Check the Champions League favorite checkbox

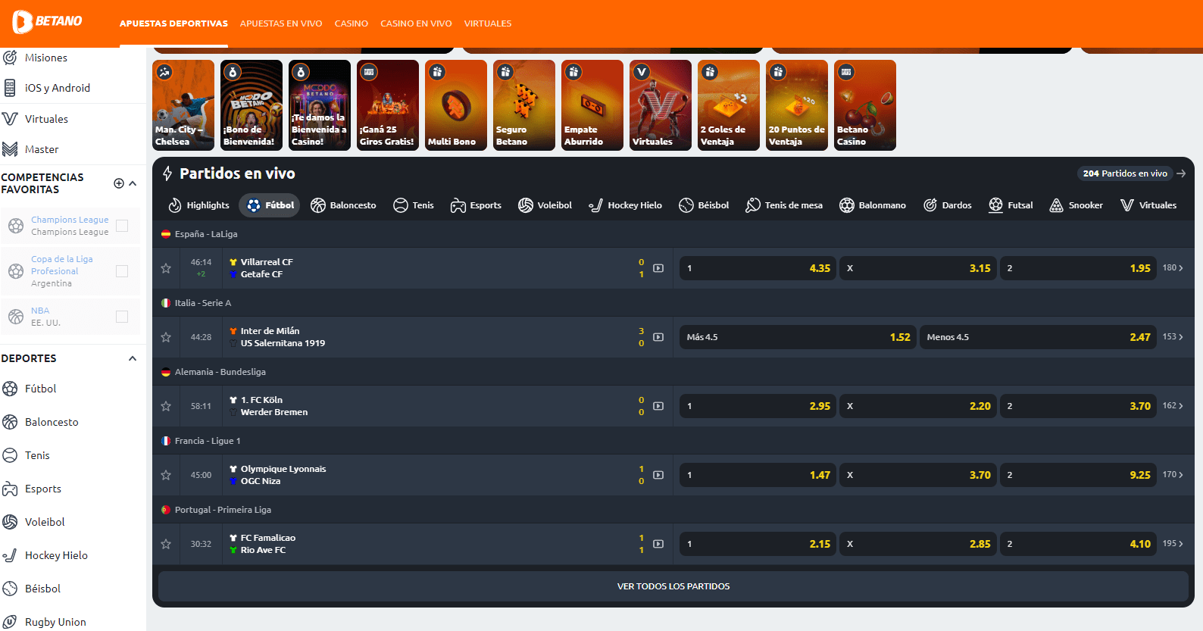pos(122,226)
